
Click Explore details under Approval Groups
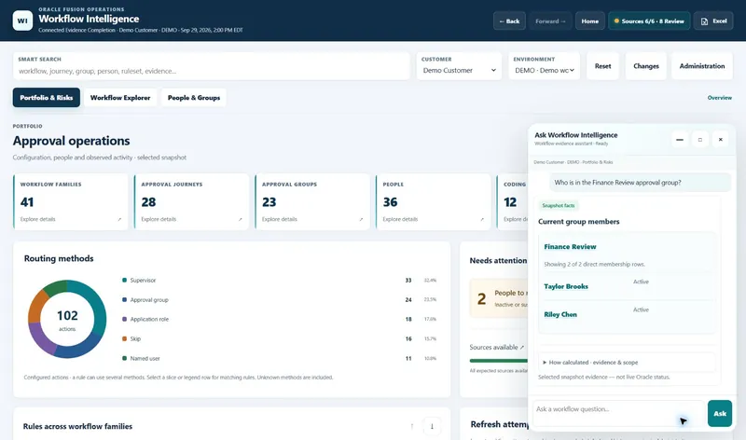279,219
